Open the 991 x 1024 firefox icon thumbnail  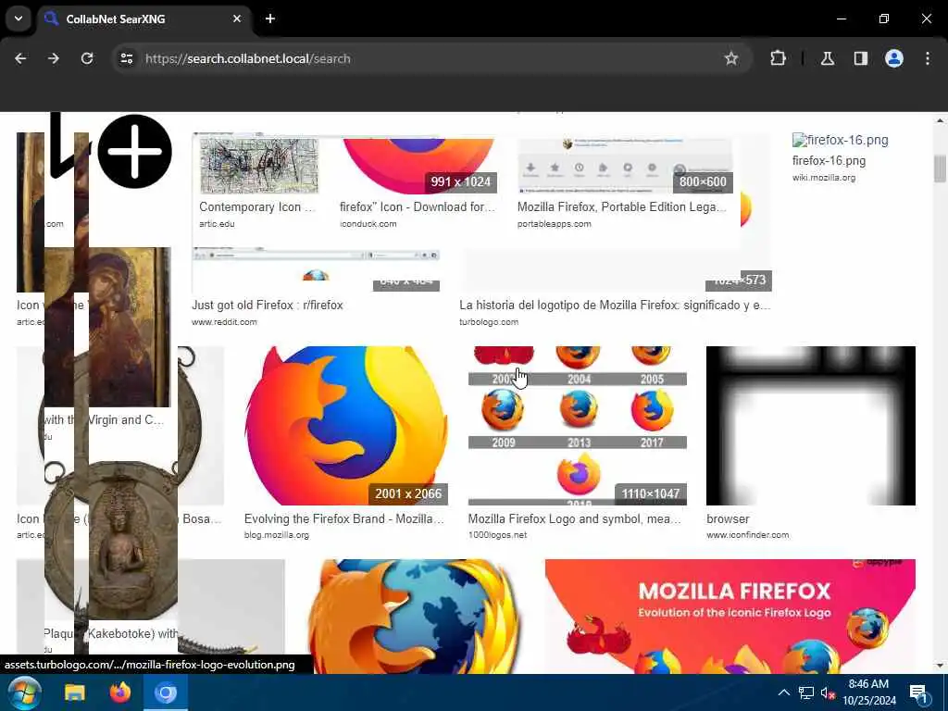418,166
